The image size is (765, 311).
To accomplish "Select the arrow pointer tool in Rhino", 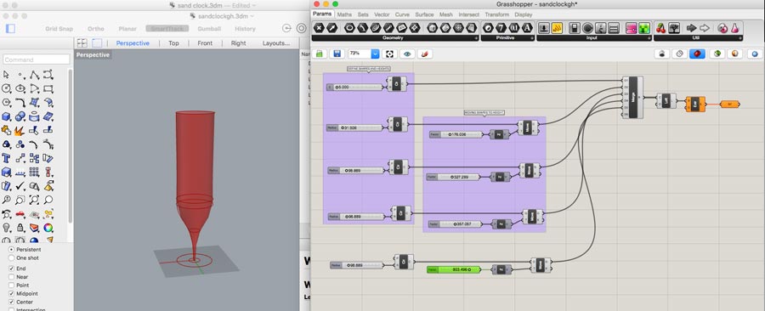I will point(6,75).
